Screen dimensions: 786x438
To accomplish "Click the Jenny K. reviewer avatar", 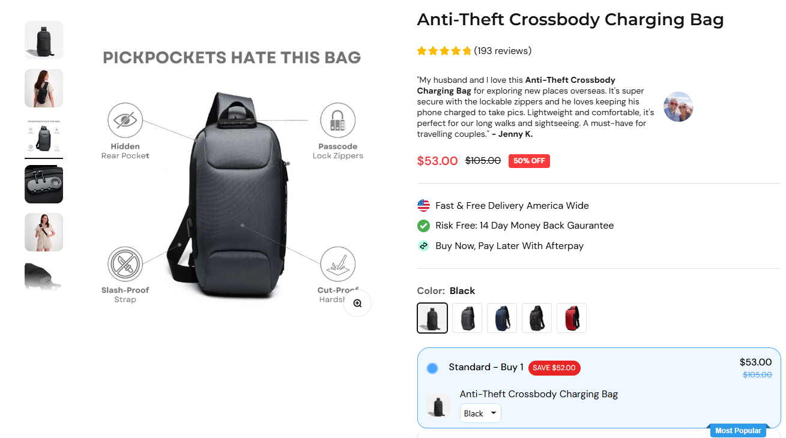I will 678,106.
